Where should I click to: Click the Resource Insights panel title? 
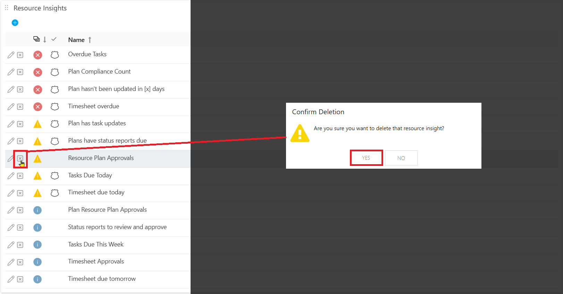pyautogui.click(x=40, y=8)
